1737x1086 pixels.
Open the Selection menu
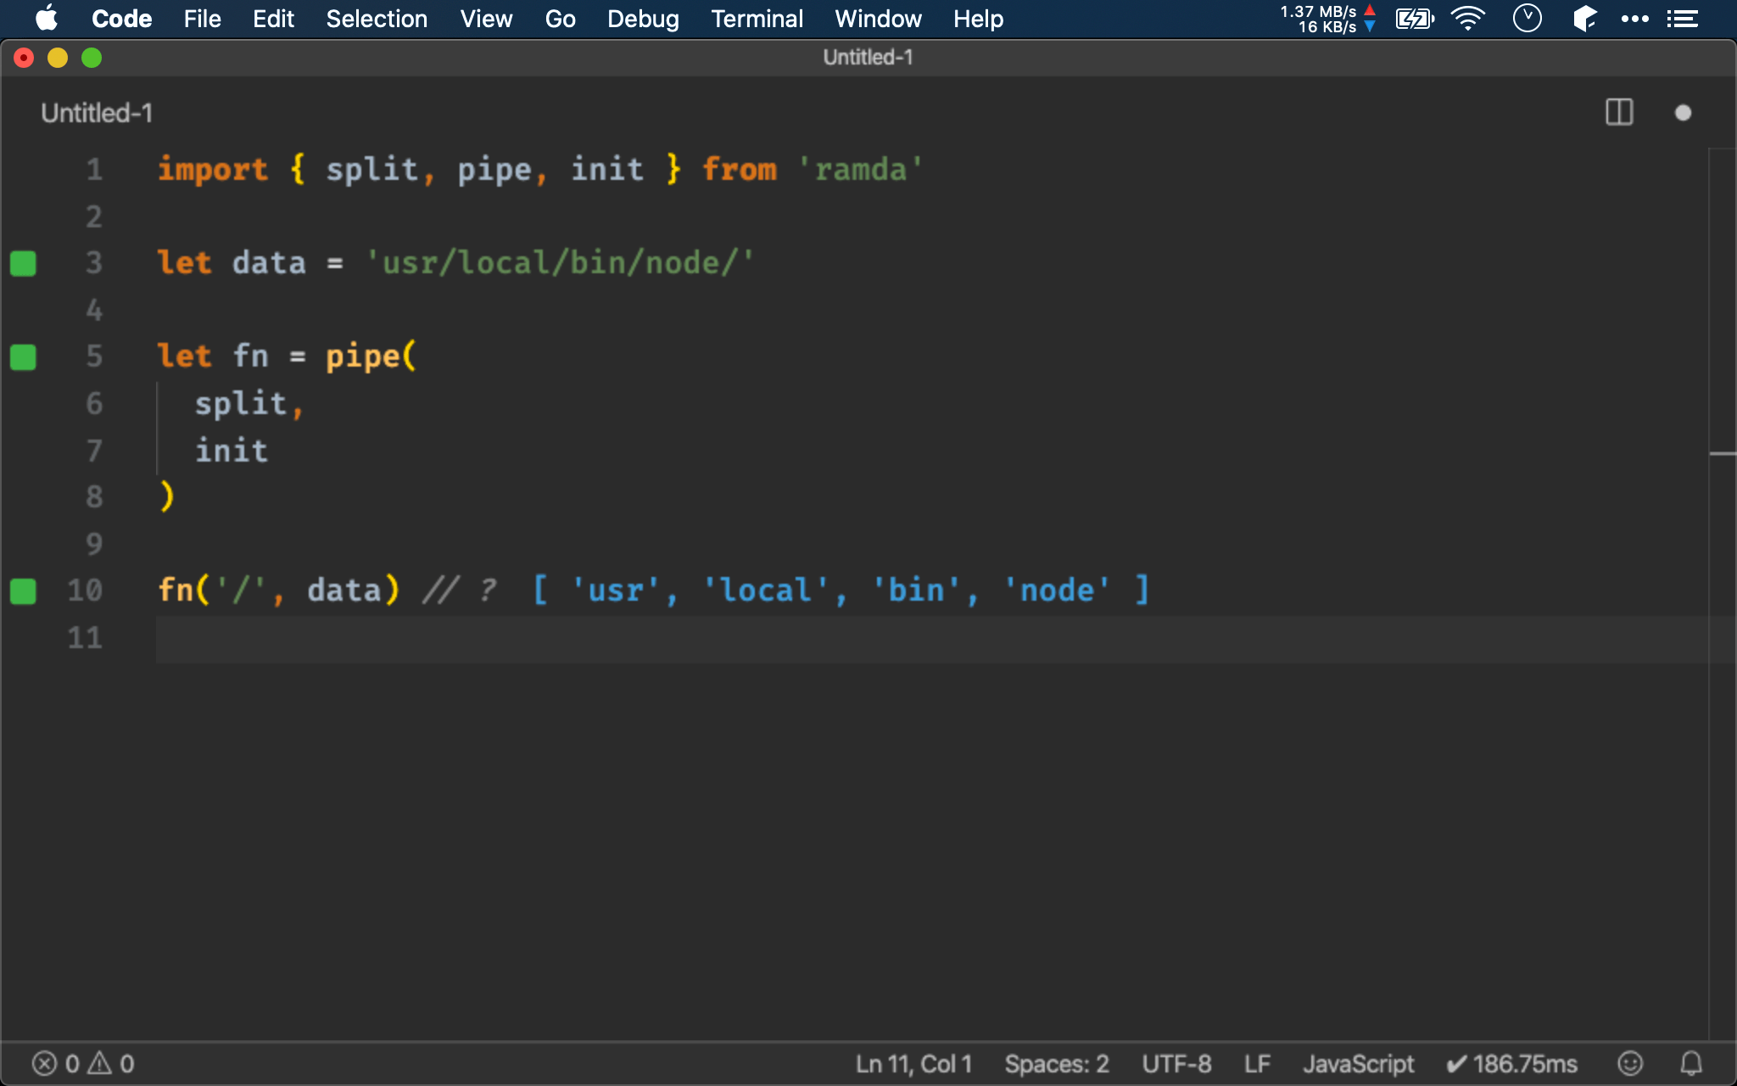[377, 19]
